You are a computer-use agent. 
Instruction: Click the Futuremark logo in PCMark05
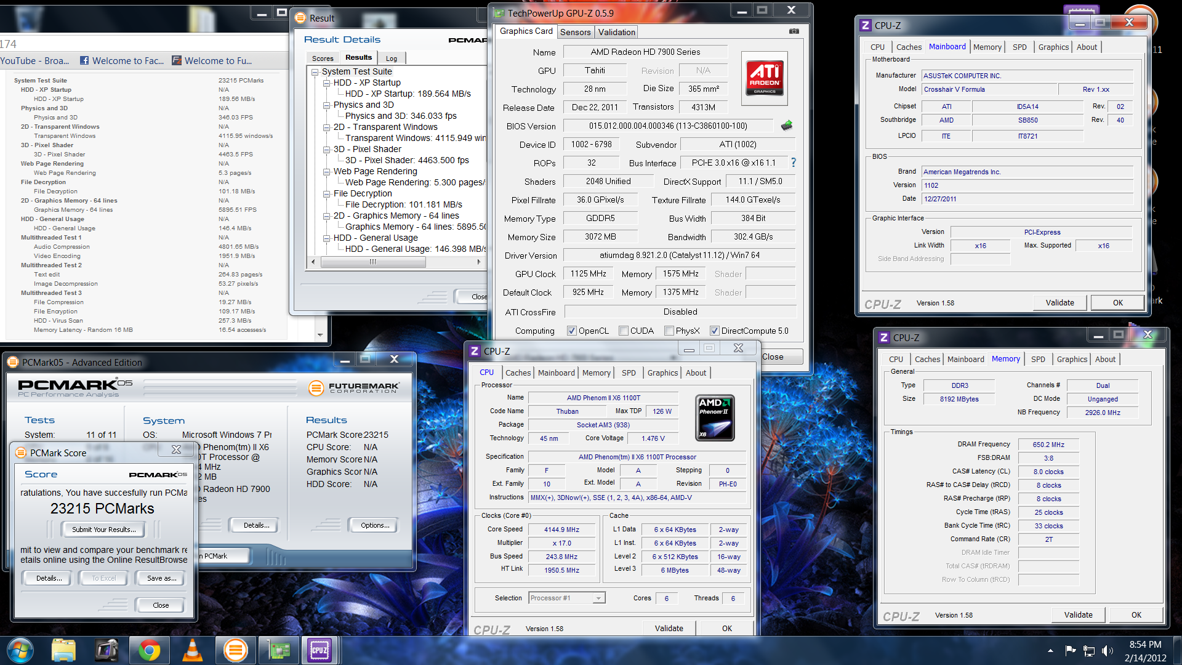(354, 388)
